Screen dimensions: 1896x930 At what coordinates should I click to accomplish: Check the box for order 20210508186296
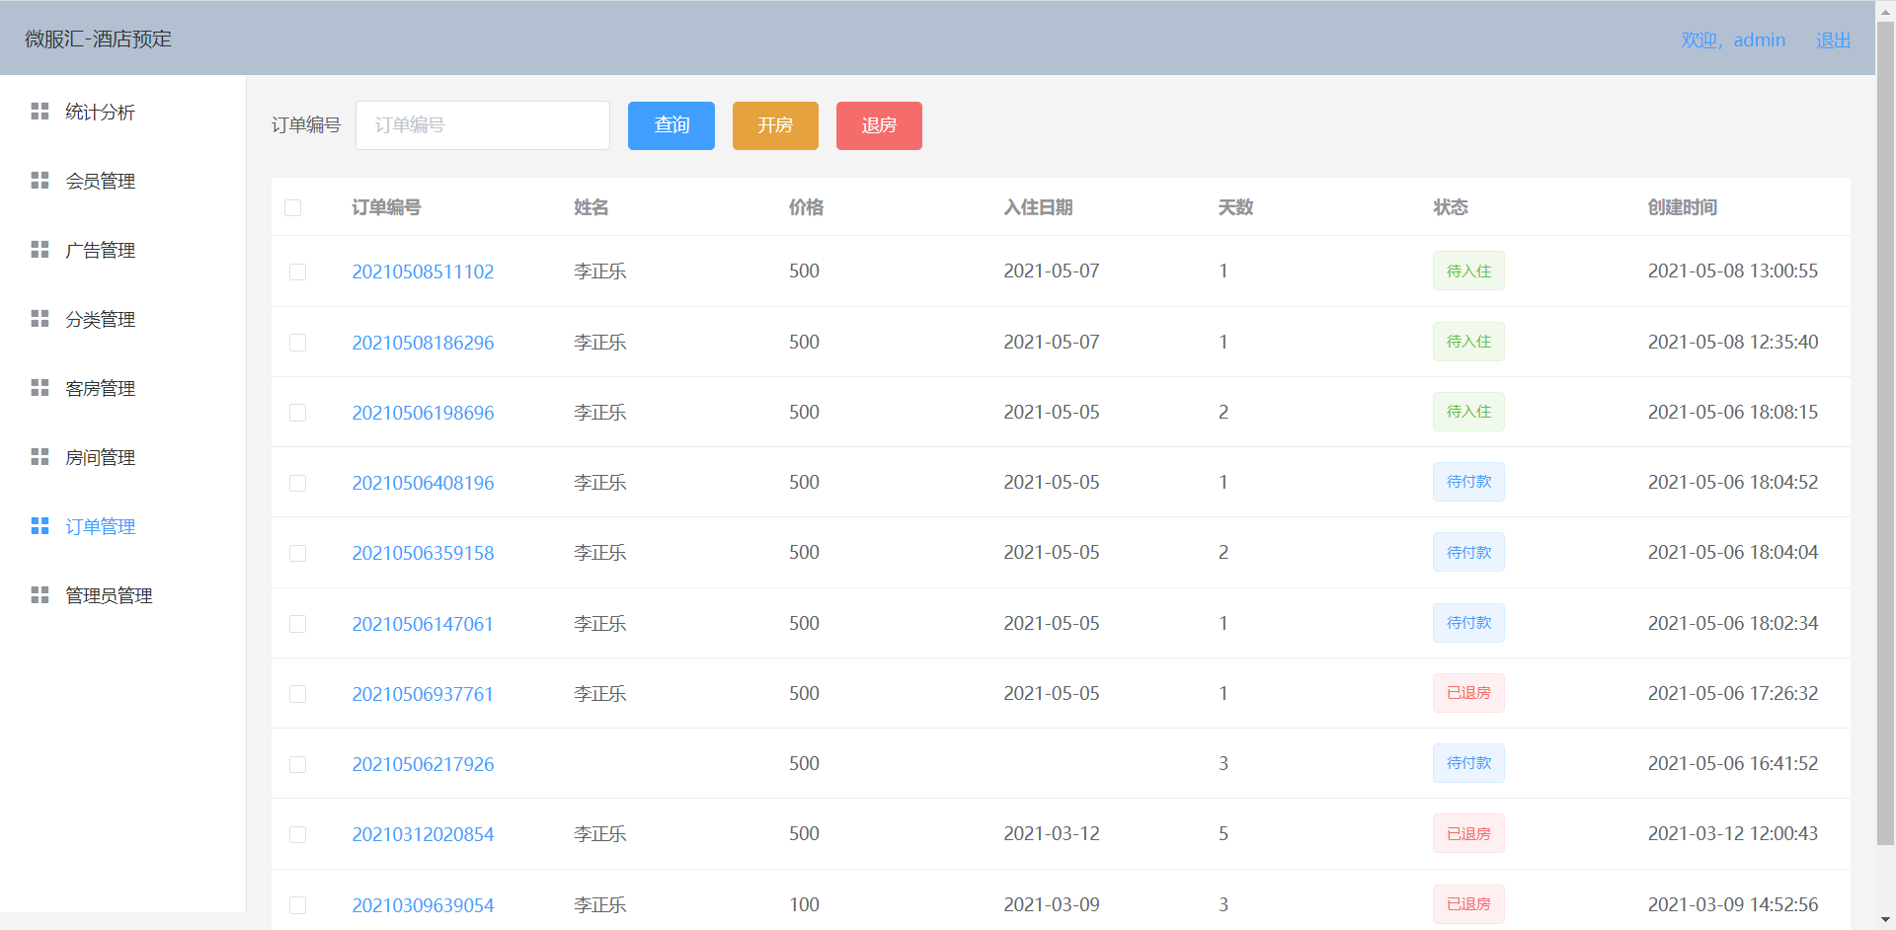click(x=297, y=343)
